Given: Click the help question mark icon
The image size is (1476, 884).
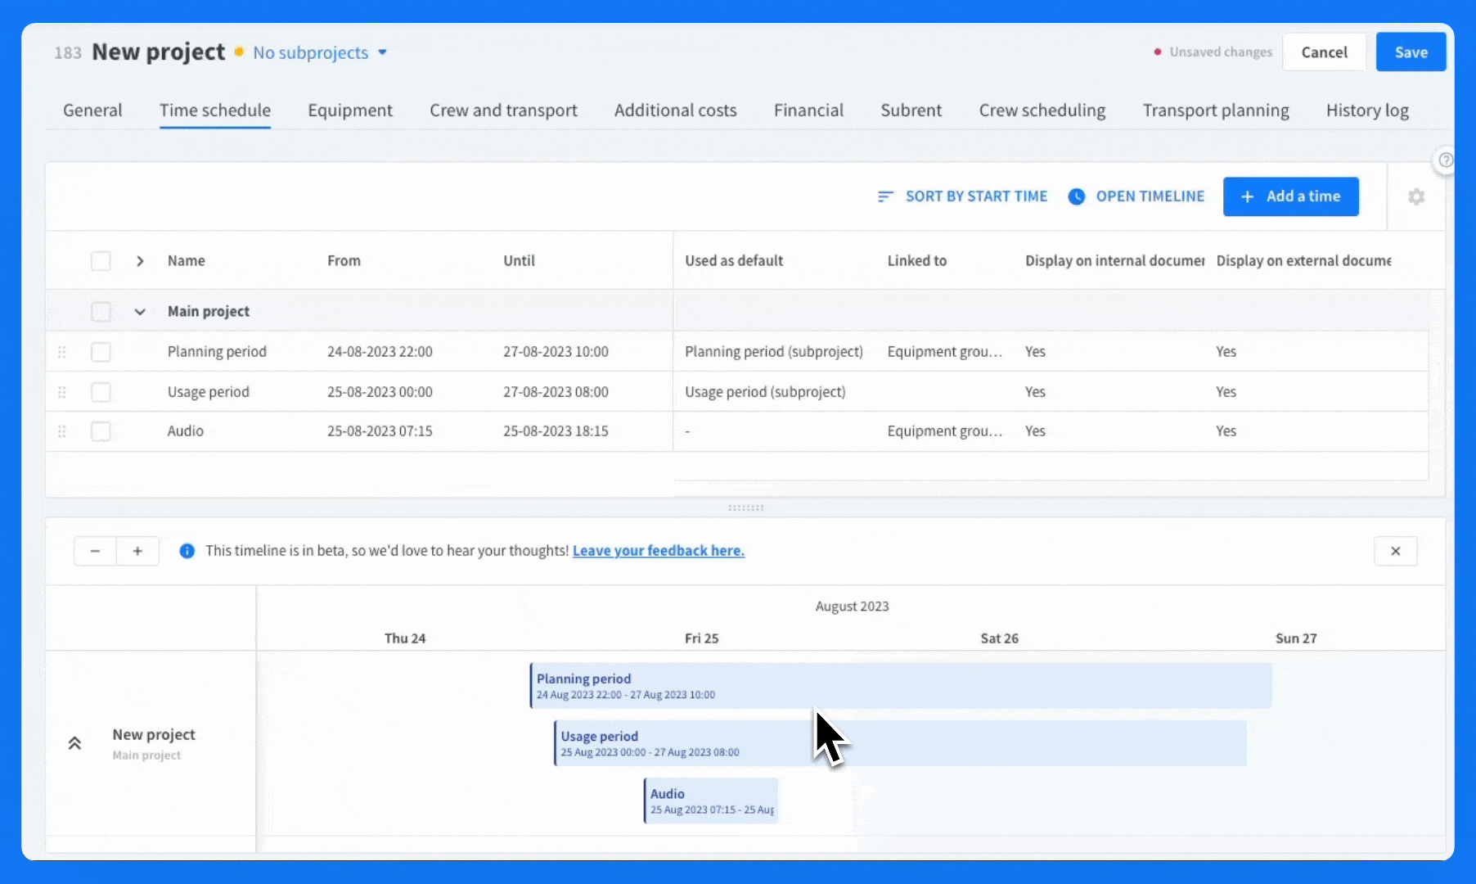Looking at the screenshot, I should pyautogui.click(x=1446, y=160).
